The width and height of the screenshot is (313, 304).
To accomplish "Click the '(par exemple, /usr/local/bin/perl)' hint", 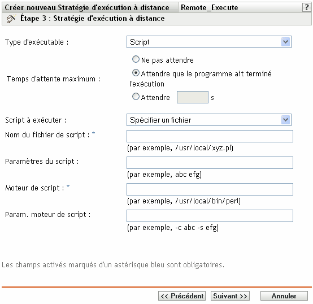I will [x=184, y=201].
